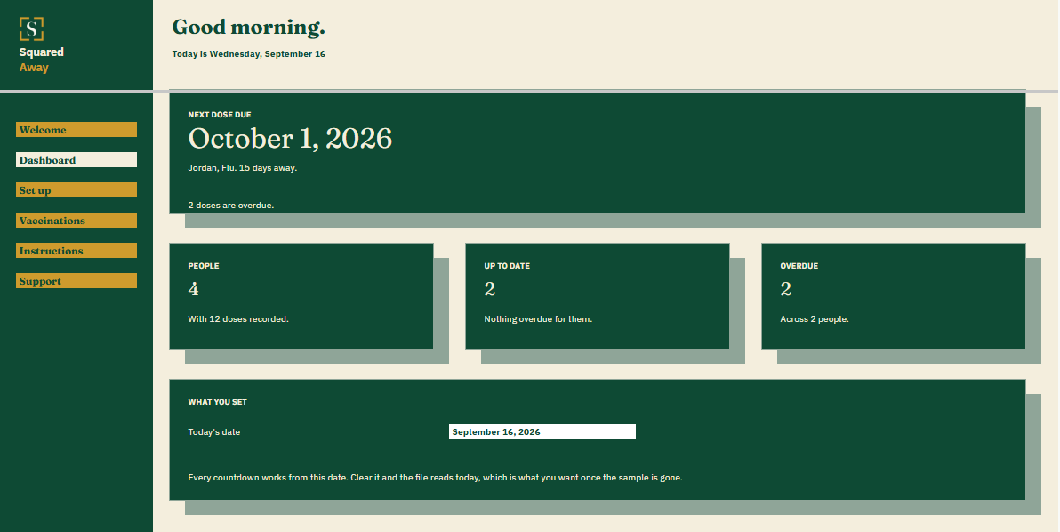Click the People count of 4
The width and height of the screenshot is (1060, 532).
[193, 289]
